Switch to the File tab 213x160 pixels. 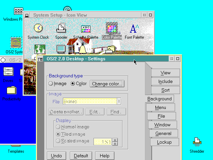tap(161, 116)
